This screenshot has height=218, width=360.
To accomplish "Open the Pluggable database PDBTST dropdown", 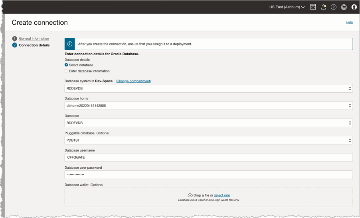I will 208,140.
